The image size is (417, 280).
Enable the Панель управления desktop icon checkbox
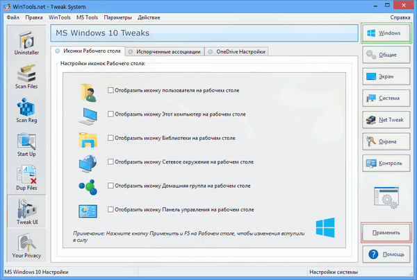tap(111, 209)
